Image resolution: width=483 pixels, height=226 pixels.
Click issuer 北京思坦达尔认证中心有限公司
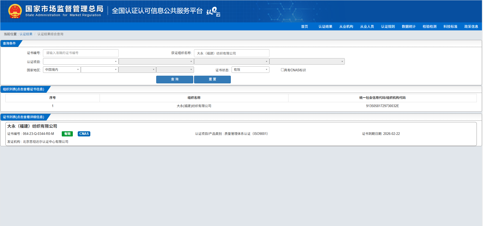tap(46, 142)
